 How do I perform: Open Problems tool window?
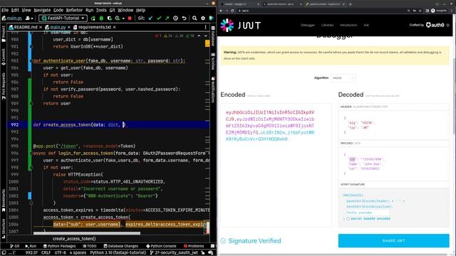coord(194,246)
